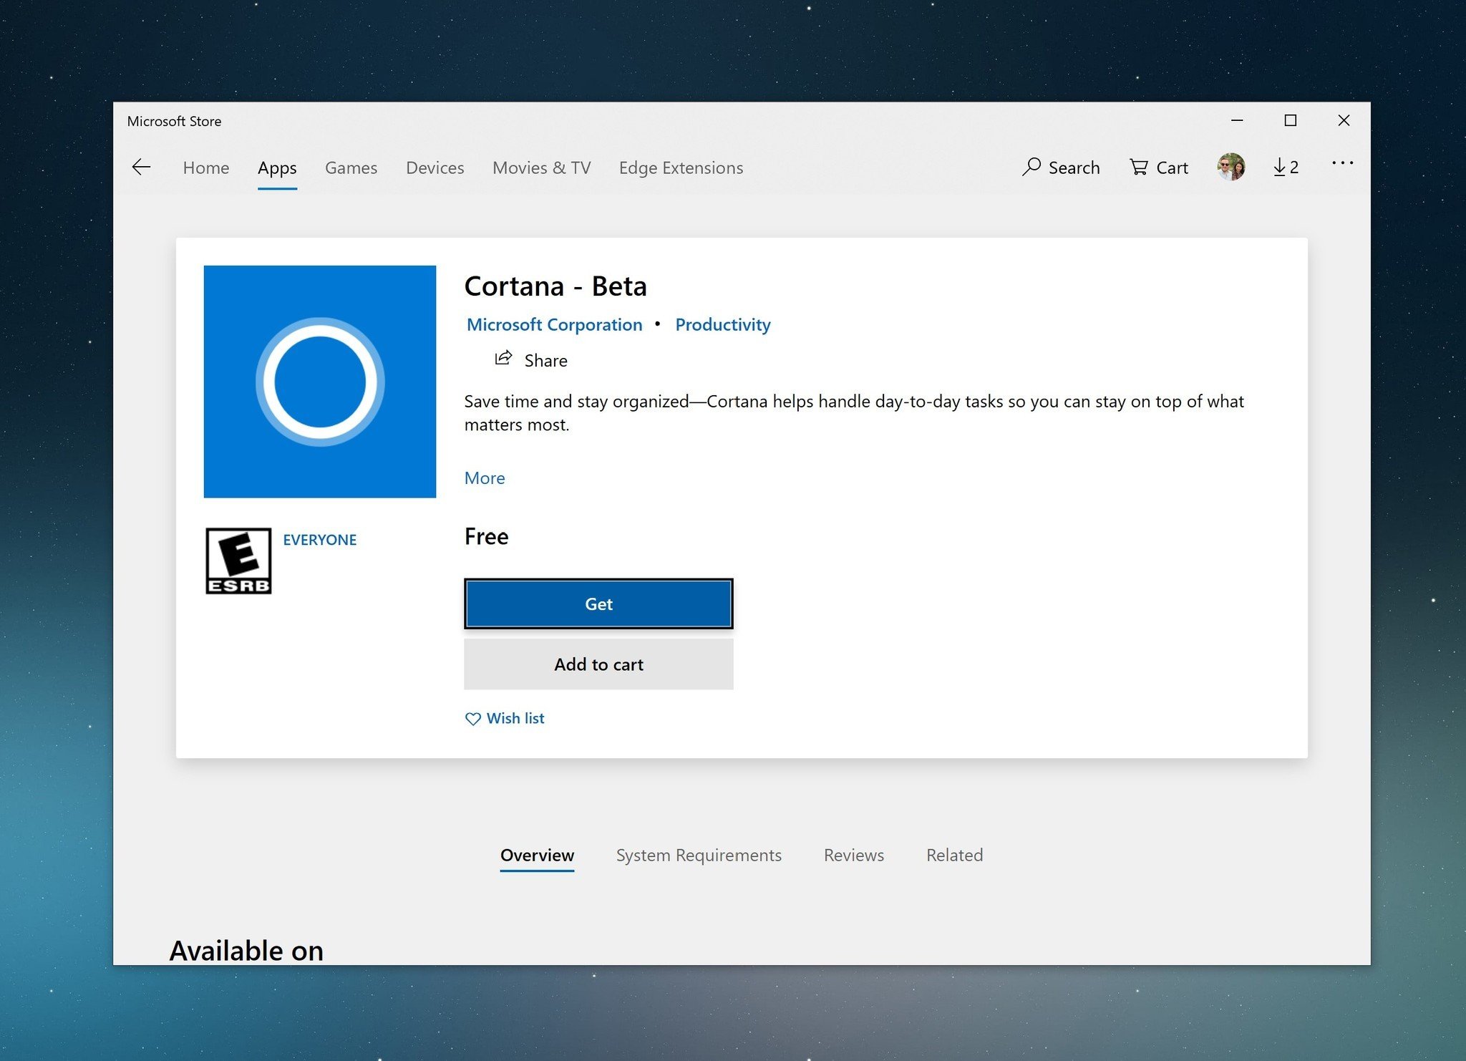Image resolution: width=1466 pixels, height=1061 pixels.
Task: Maximize the Microsoft Store window
Action: tap(1290, 120)
